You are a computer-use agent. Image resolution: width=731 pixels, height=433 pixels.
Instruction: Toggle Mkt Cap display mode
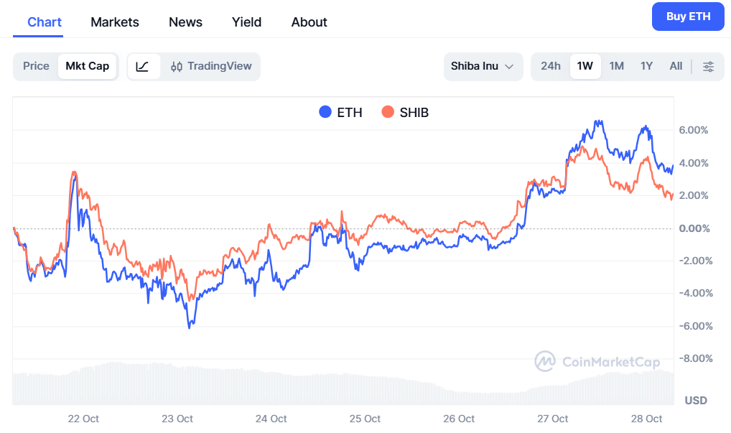[x=88, y=65]
